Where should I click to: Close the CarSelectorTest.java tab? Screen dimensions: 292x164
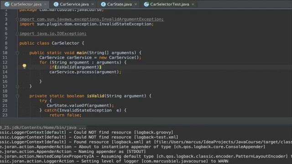(x=193, y=4)
